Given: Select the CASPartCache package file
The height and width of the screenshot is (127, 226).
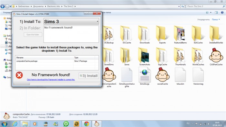Looking at the screenshot, I should pyautogui.click(x=216, y=57).
